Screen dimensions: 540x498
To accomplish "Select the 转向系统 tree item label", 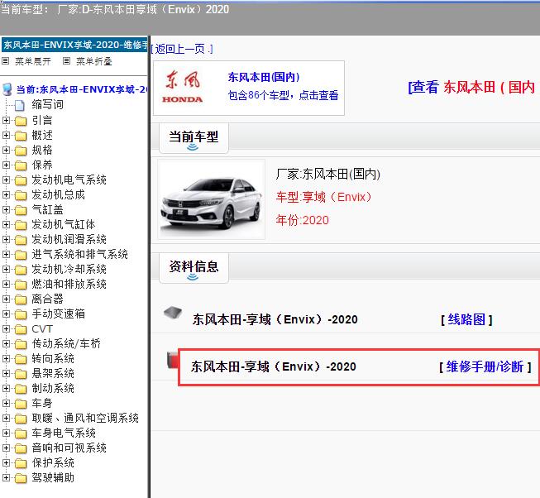I will click(53, 358).
